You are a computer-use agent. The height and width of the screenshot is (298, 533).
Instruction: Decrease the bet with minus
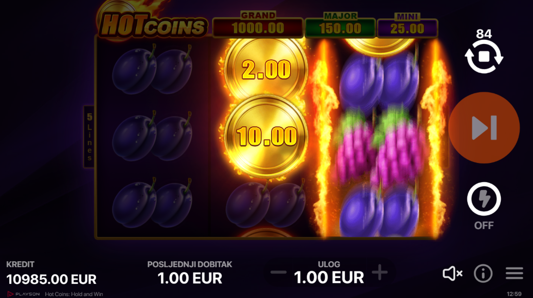tap(278, 272)
